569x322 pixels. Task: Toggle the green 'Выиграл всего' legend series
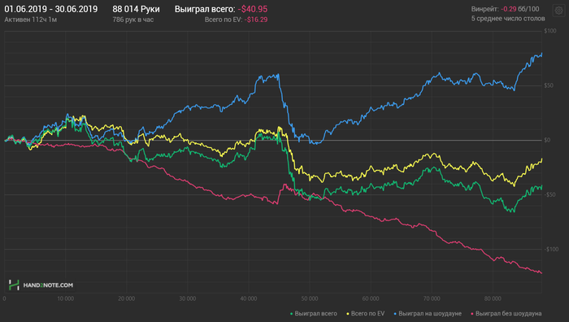point(314,313)
